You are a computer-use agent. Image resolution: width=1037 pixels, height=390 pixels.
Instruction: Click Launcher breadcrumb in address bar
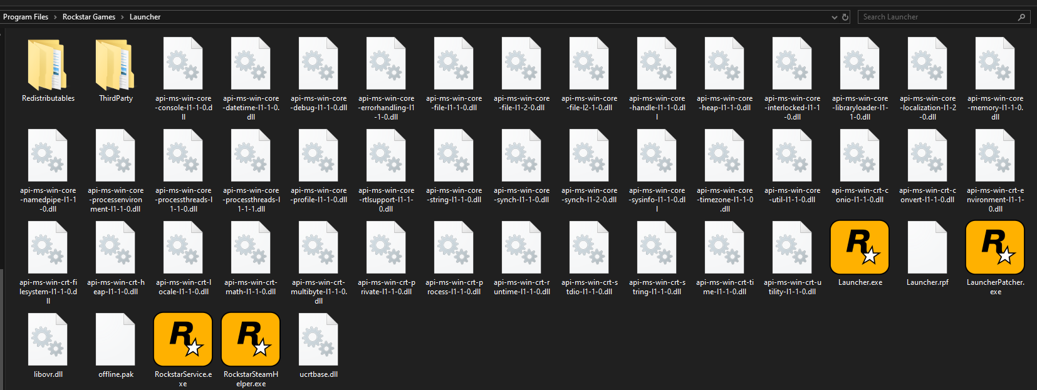pyautogui.click(x=145, y=17)
